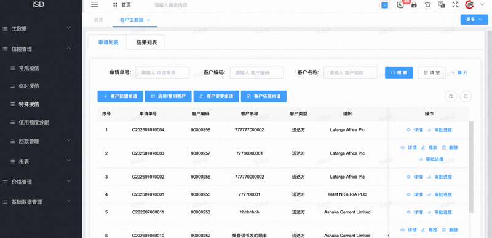Select the 申请列表 tab
This screenshot has height=238, width=492.
(108, 42)
